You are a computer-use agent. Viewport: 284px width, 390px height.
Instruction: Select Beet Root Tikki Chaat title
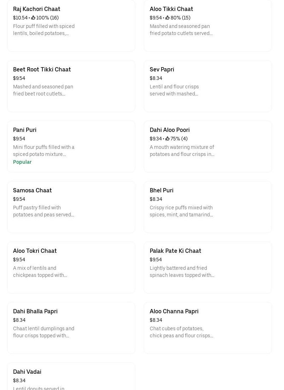[x=42, y=69]
